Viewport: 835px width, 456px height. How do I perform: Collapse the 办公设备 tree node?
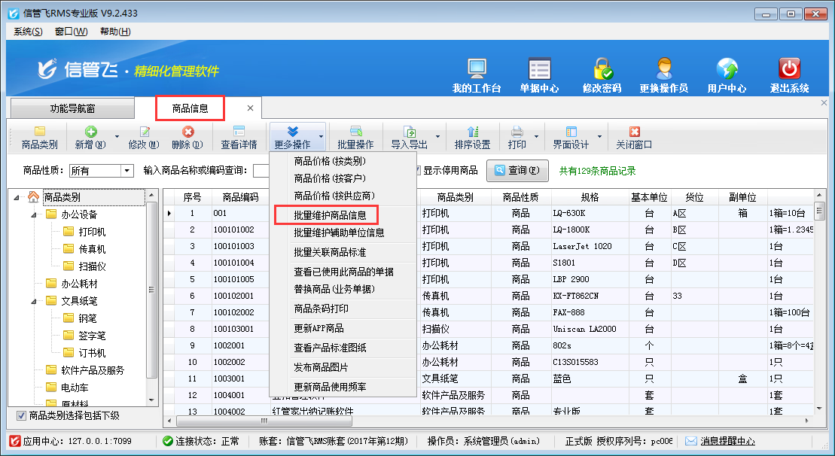35,214
